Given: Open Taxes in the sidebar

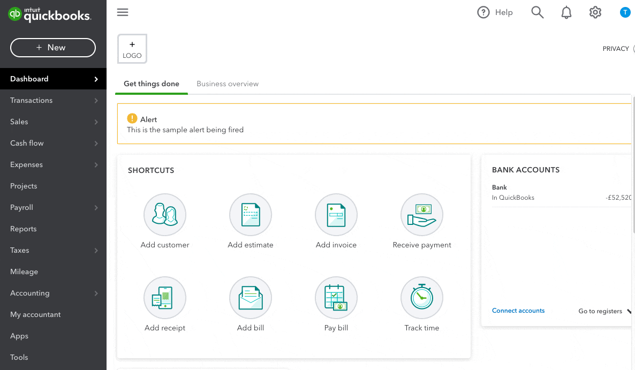Looking at the screenshot, I should [19, 251].
